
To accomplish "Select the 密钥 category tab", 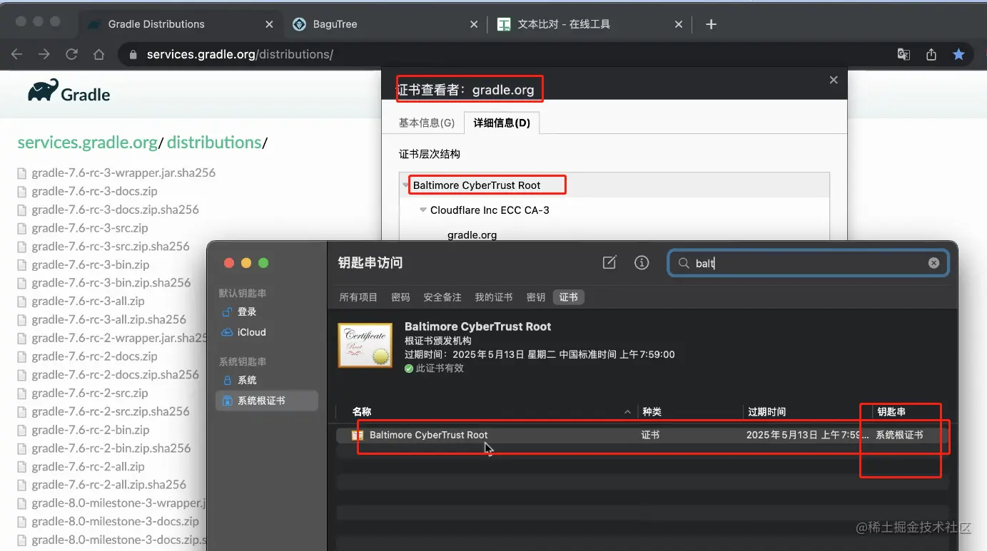I will pyautogui.click(x=536, y=297).
